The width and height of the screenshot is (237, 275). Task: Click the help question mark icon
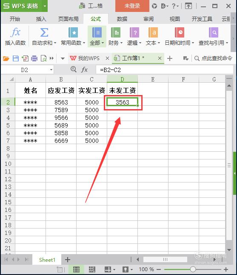pos(174,6)
